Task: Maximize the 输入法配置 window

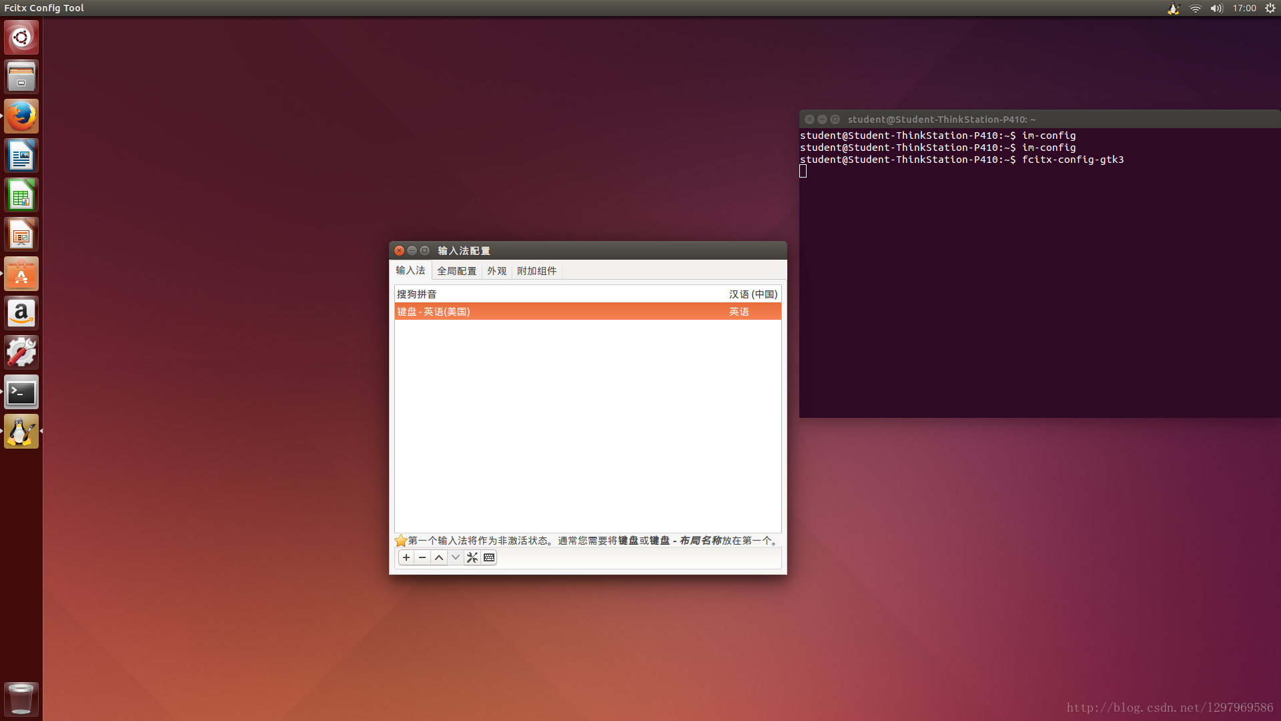Action: coord(424,251)
